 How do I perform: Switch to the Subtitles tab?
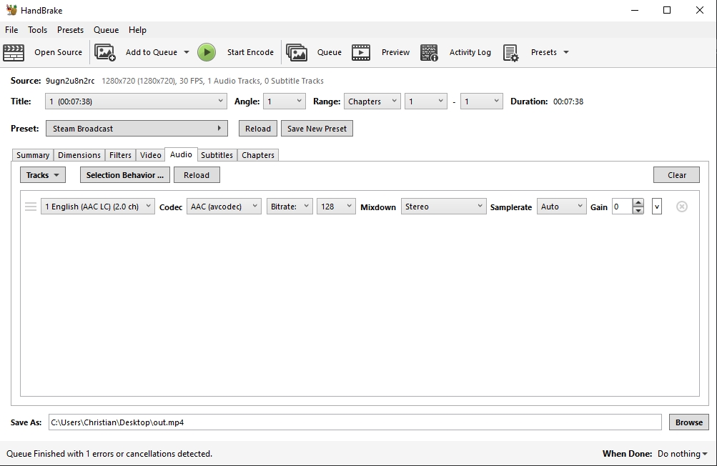(217, 155)
